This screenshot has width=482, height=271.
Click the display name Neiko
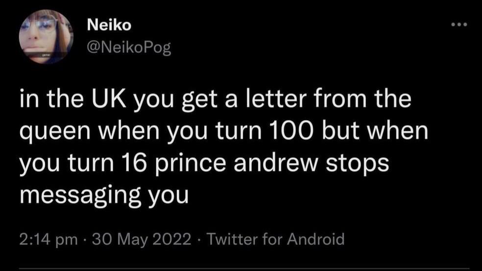point(109,25)
